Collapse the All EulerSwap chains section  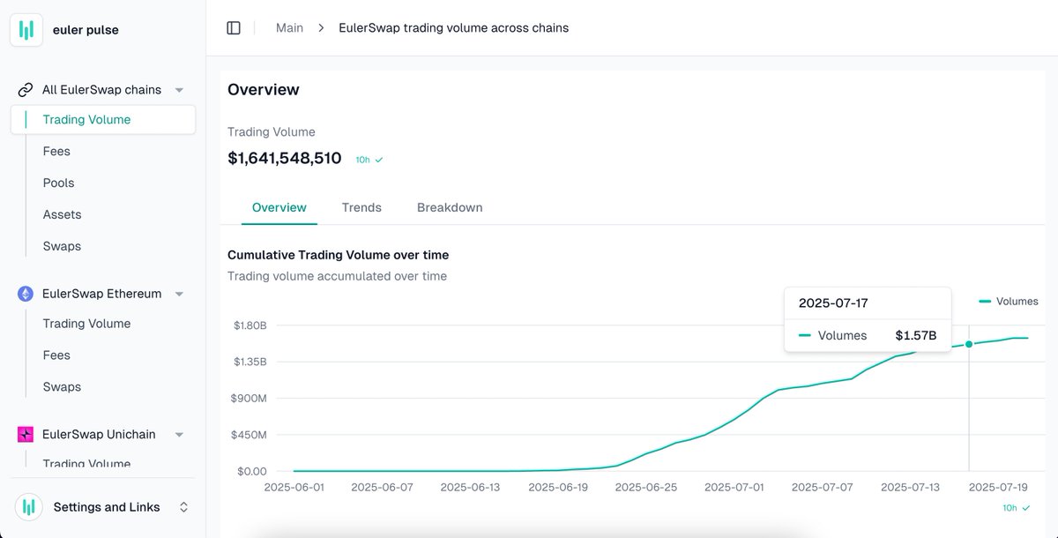point(179,90)
